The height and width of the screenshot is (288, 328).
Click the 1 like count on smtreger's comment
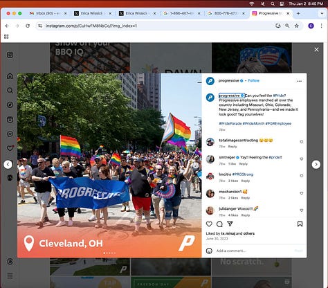pos(232,163)
